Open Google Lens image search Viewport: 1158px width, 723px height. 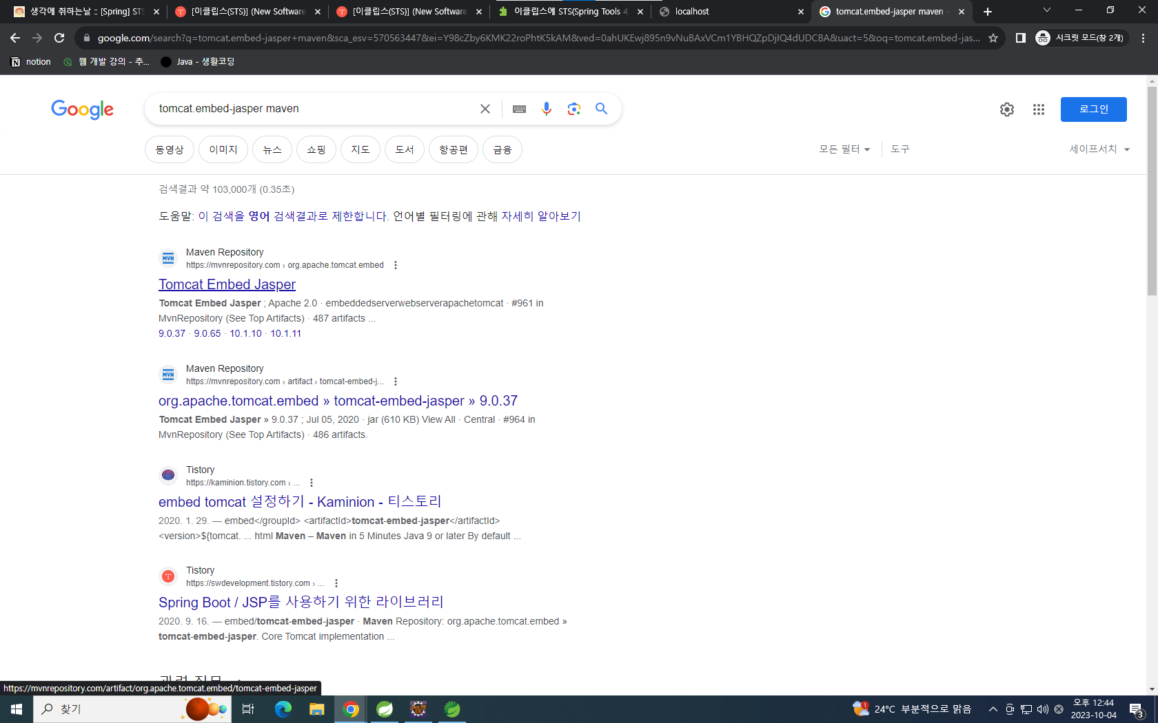574,109
